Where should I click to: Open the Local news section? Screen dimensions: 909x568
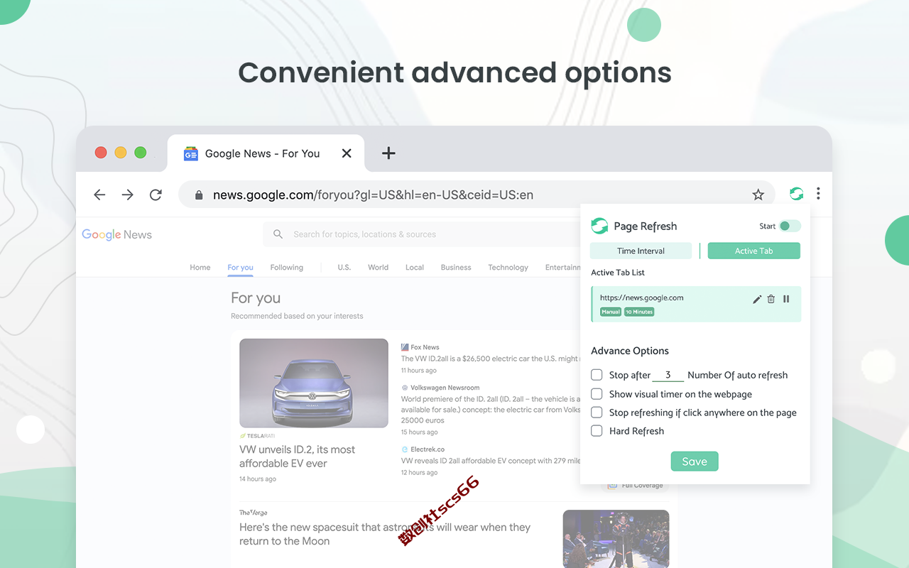[415, 268]
